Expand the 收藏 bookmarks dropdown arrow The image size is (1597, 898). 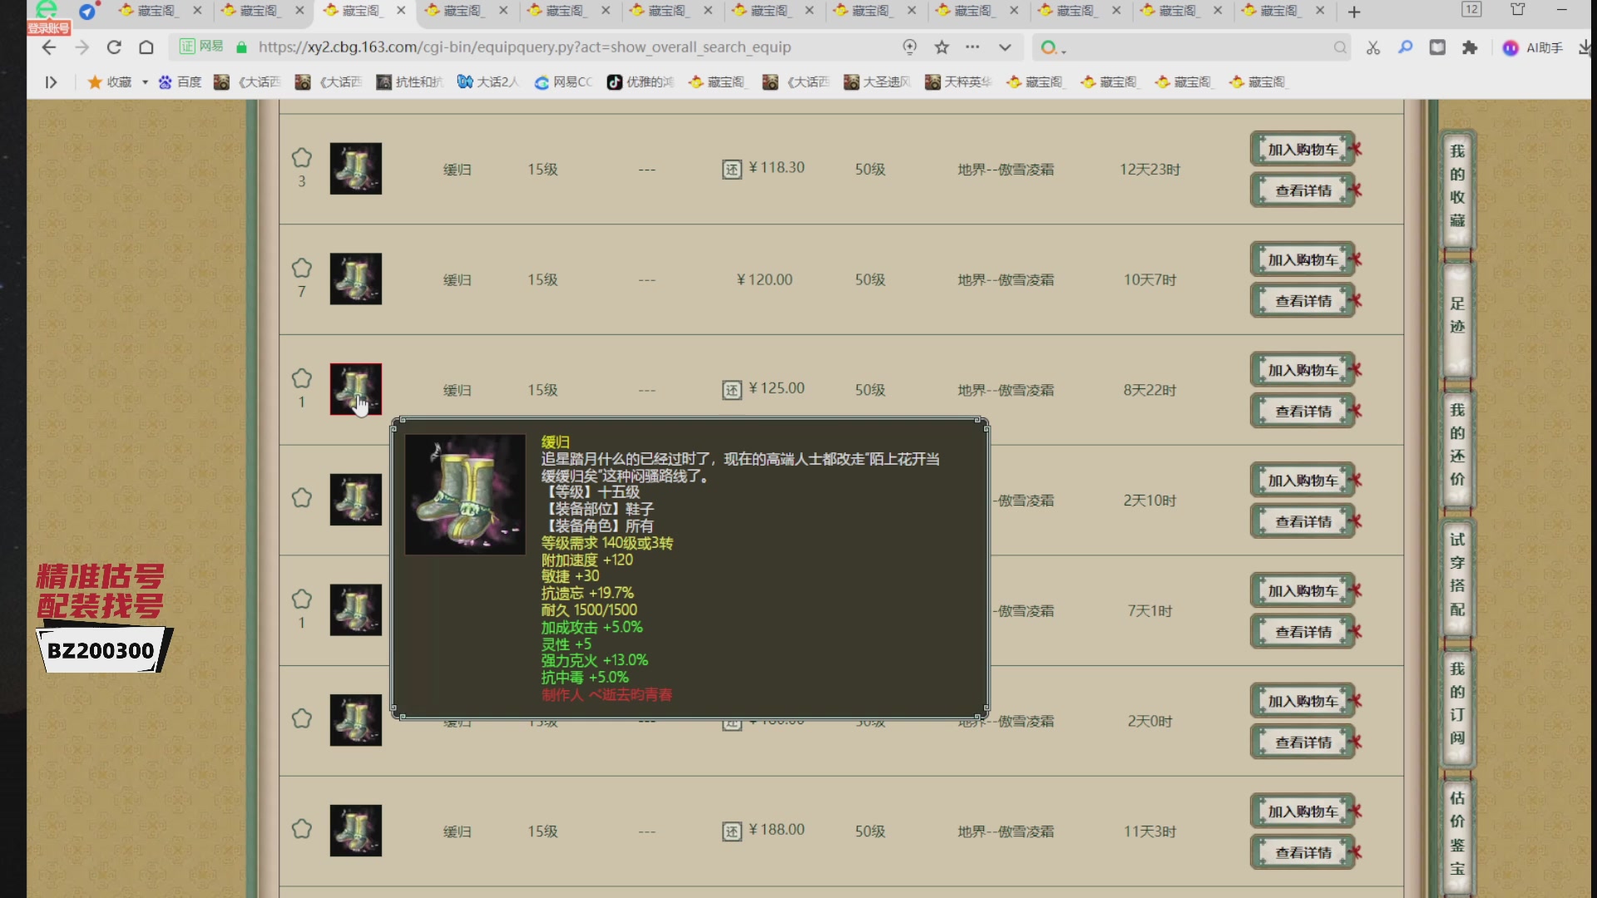(145, 81)
